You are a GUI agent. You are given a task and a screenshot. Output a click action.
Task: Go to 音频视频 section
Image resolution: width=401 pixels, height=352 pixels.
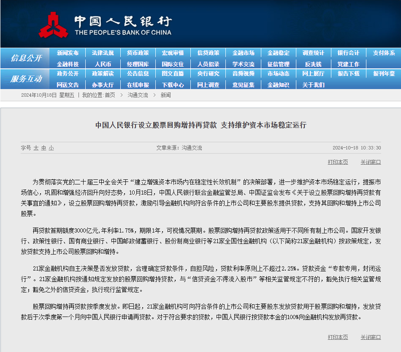(x=243, y=73)
